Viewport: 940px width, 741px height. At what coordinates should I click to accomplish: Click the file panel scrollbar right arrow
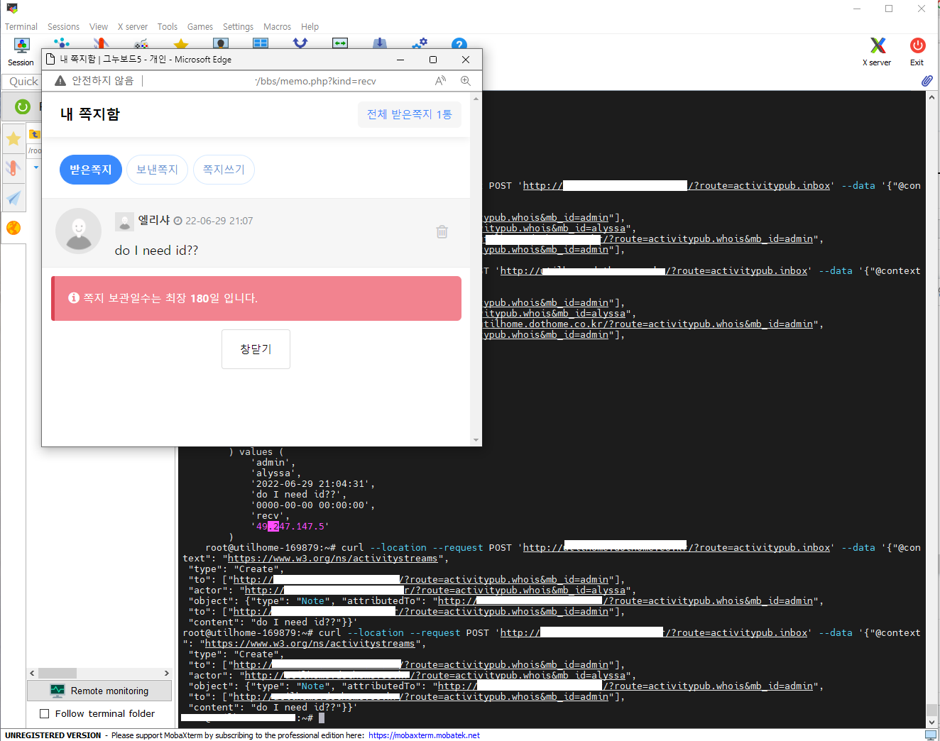[x=167, y=674]
